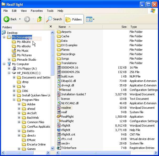The height and width of the screenshot is (156, 159).
Task: Select the TXInterface registry icon
Action: (59, 148)
